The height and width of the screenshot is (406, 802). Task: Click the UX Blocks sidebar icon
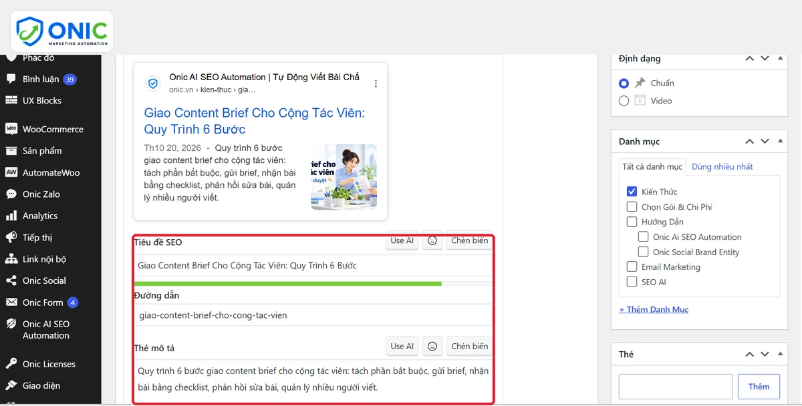click(x=11, y=101)
